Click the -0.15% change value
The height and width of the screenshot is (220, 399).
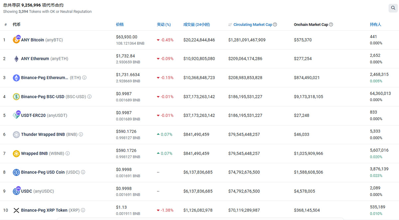pyautogui.click(x=165, y=78)
